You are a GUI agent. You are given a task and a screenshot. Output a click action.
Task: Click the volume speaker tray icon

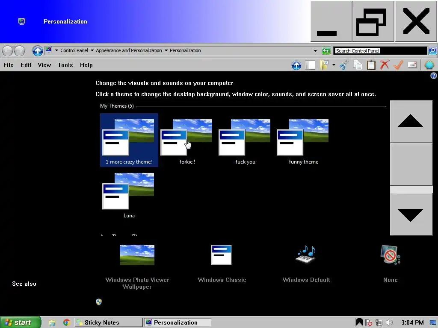(389, 323)
